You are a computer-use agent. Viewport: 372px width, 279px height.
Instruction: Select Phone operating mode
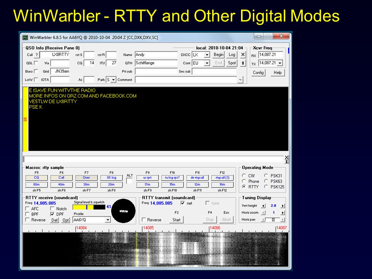click(244, 181)
